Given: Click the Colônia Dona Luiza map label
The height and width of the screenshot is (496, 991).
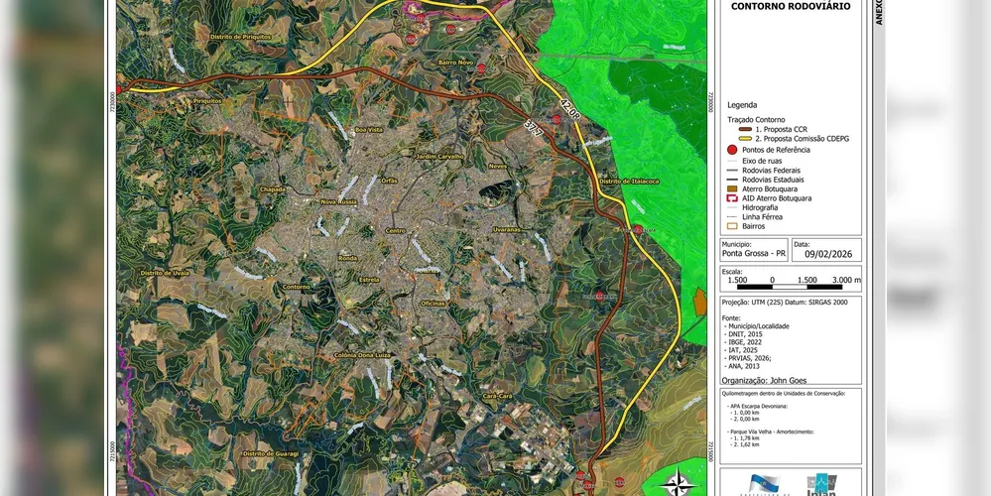Looking at the screenshot, I should click(x=363, y=356).
